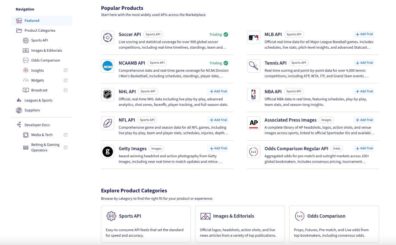Select Featured in the navigation
Image resolution: width=396 pixels, height=245 pixels.
(x=42, y=21)
